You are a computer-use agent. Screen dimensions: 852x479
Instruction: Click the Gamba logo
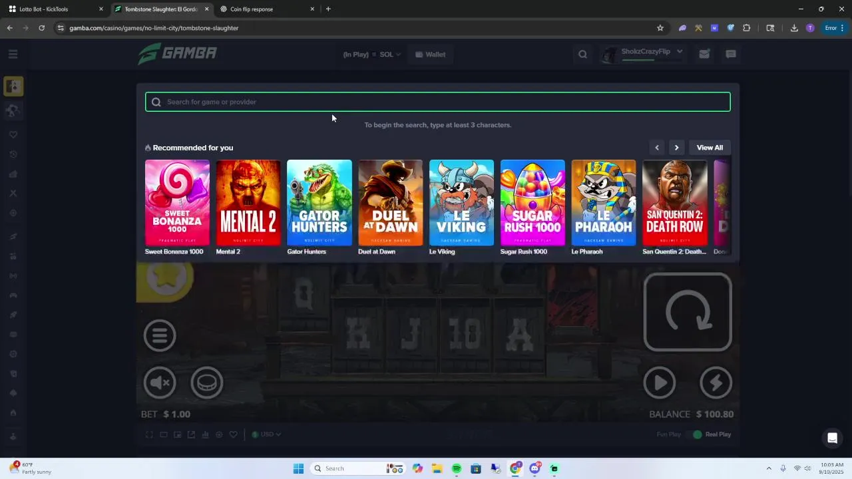pos(178,53)
